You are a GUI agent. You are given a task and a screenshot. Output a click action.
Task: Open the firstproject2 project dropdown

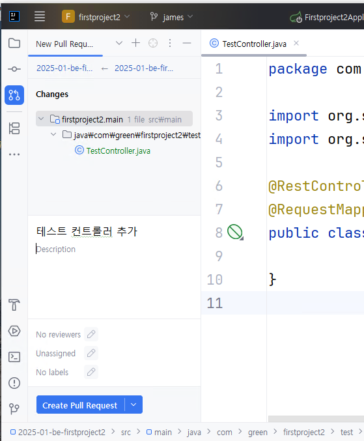(96, 17)
